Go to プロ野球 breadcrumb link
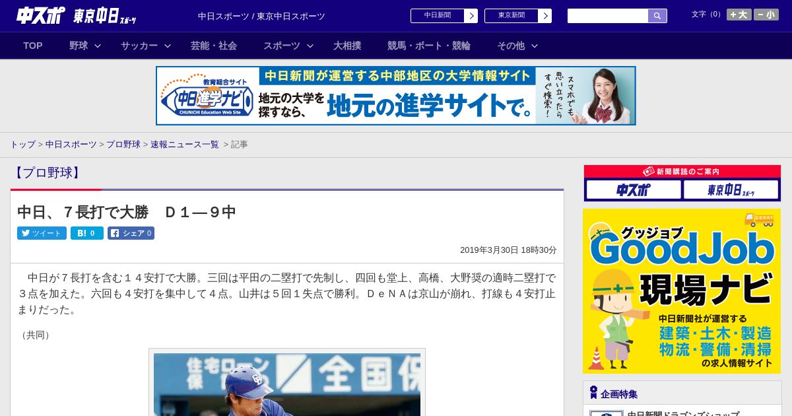This screenshot has width=792, height=416. [x=123, y=144]
